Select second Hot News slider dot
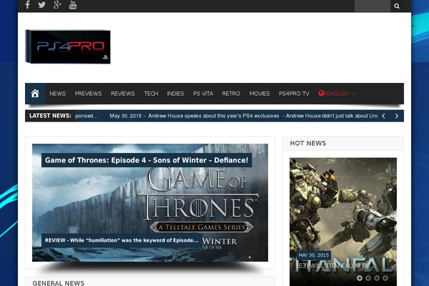 (368, 278)
